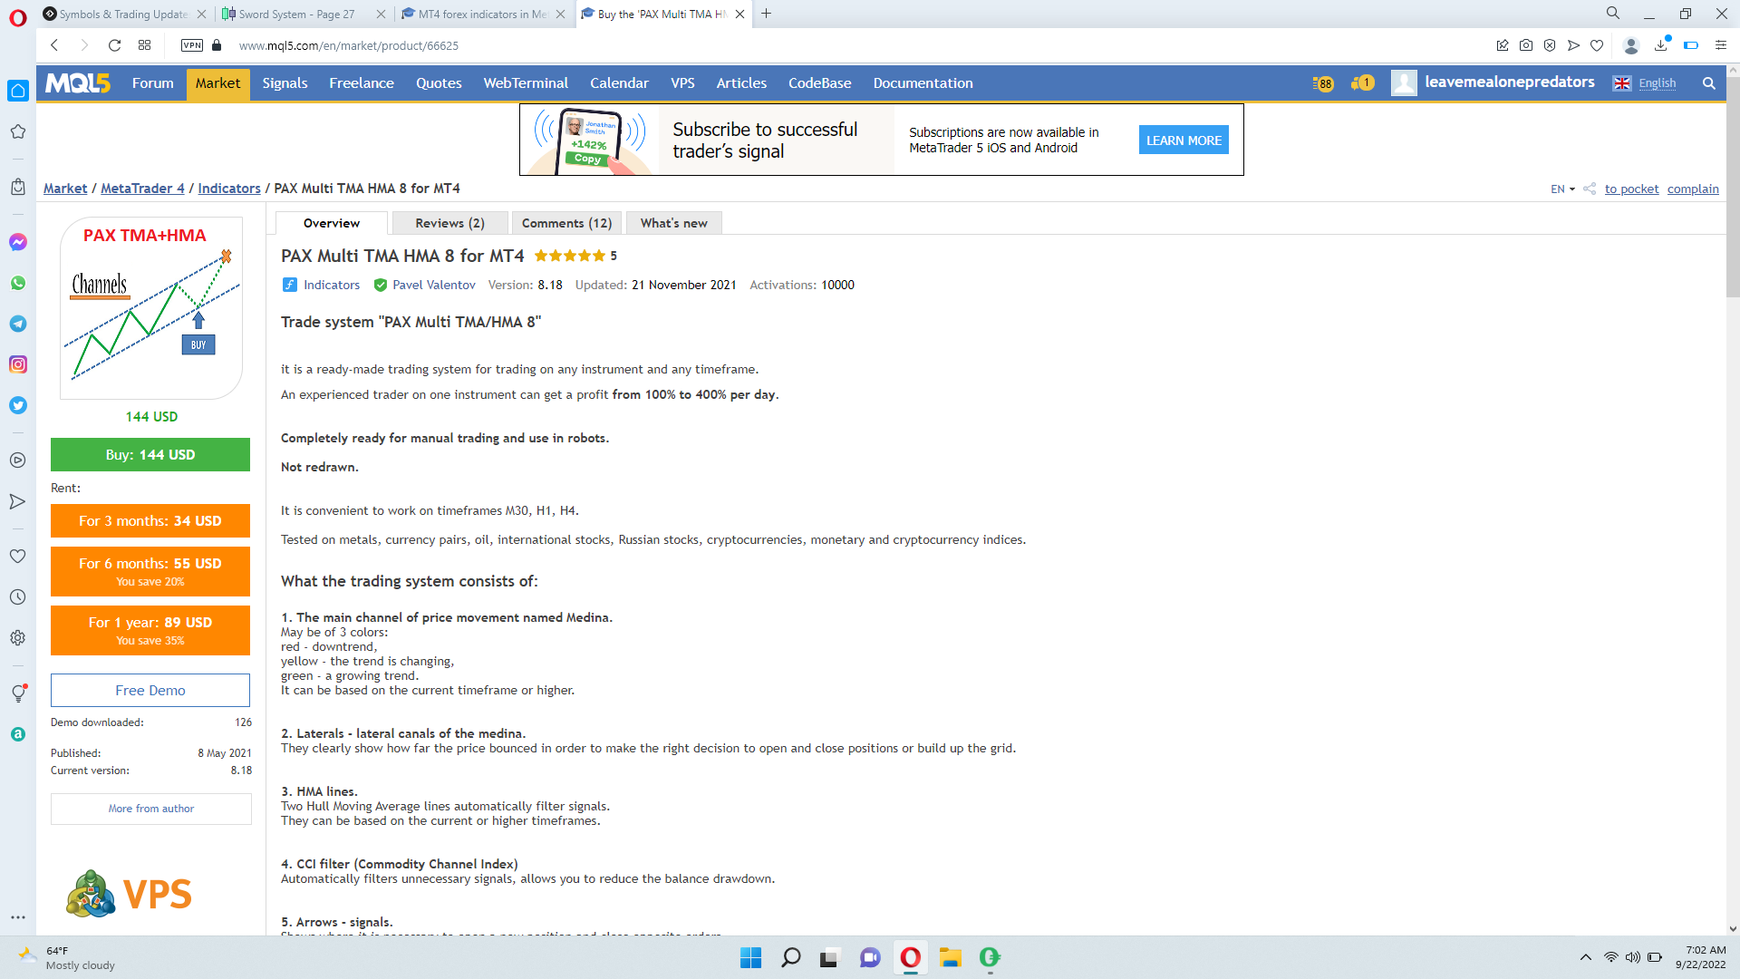Image resolution: width=1740 pixels, height=979 pixels.
Task: Click the MQL5 site search magnifier
Action: point(1708,83)
